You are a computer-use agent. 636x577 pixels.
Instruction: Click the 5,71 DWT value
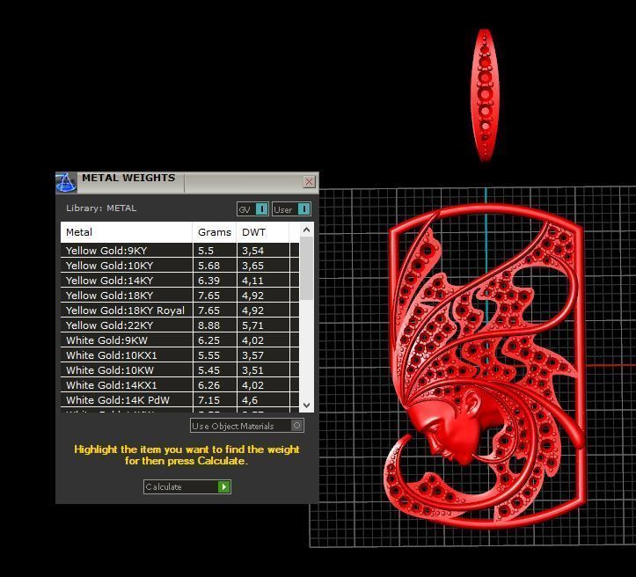252,325
